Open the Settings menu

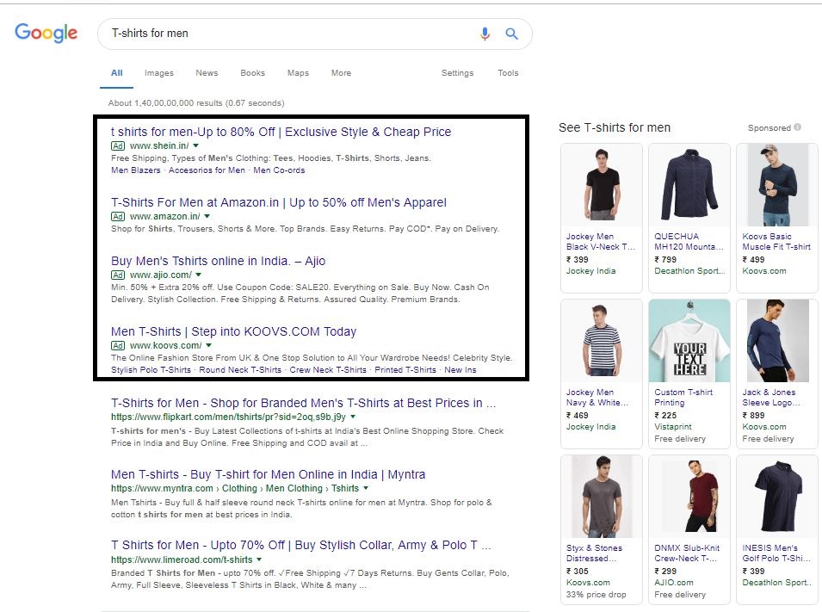click(x=457, y=73)
